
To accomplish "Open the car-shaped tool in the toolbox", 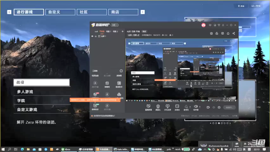I will pos(119,95).
